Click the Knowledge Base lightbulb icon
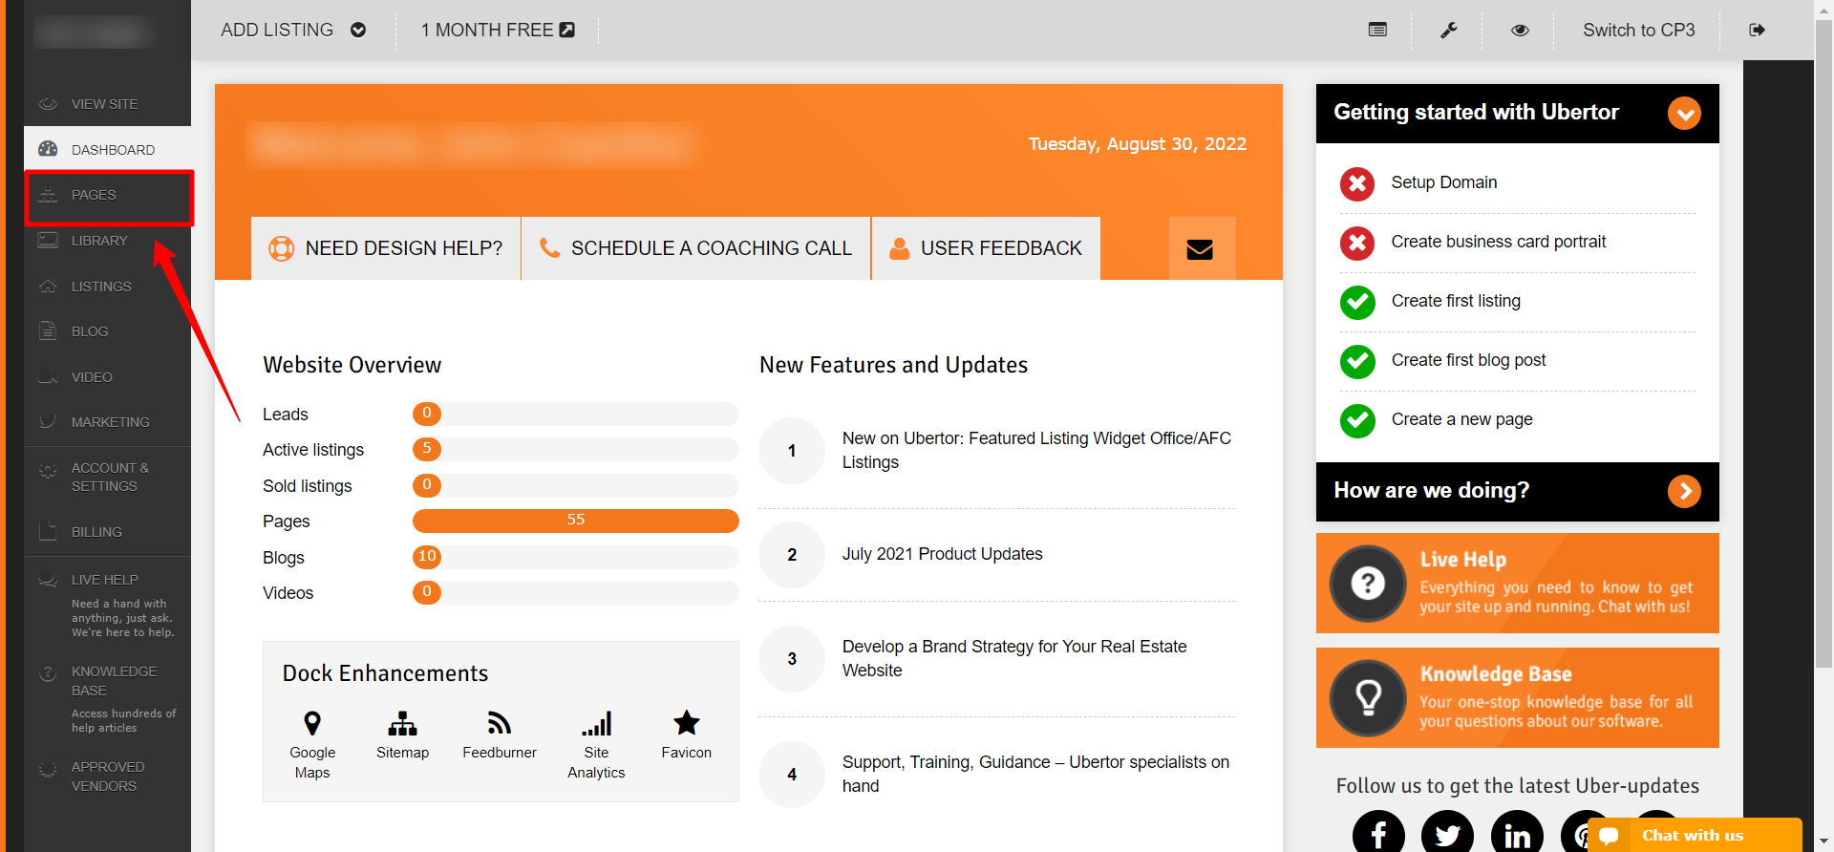This screenshot has width=1834, height=852. click(x=1368, y=697)
